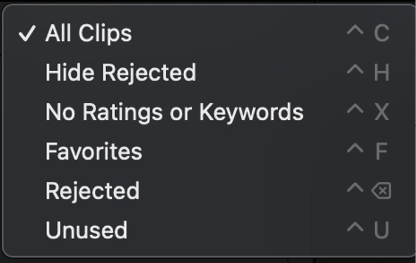Click the Control caret in the Favorites row
The image size is (416, 263).
(x=355, y=149)
